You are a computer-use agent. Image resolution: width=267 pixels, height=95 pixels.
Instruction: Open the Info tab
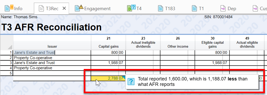pyautogui.click(x=14, y=8)
